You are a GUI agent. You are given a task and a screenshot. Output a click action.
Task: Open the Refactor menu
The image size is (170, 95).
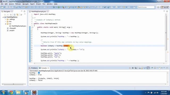pyautogui.click(x=18, y=4)
